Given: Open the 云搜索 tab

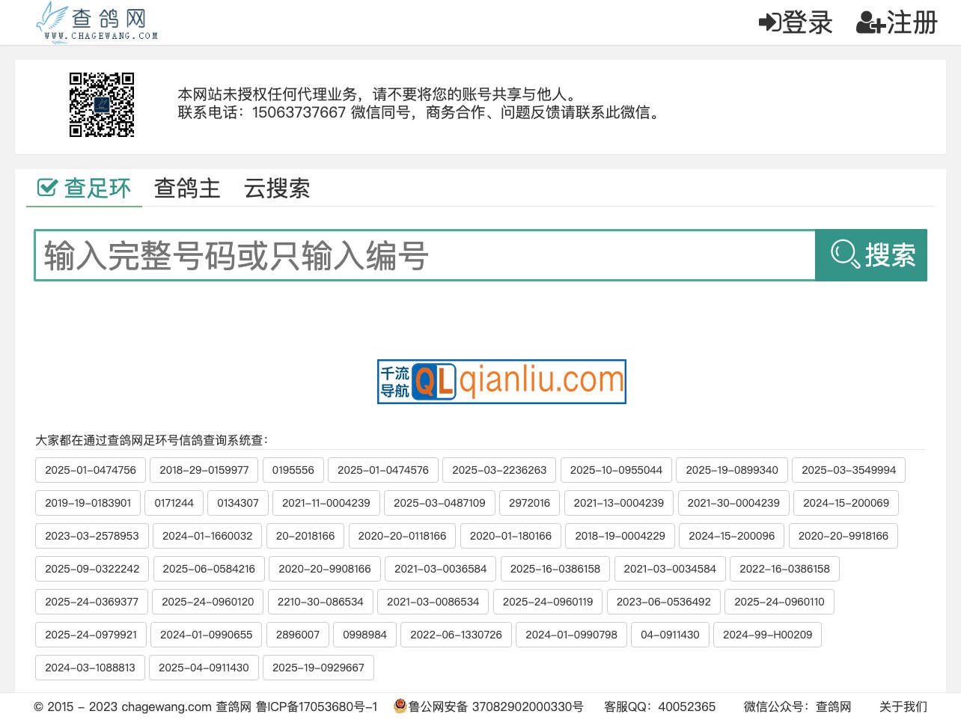Looking at the screenshot, I should [x=277, y=188].
